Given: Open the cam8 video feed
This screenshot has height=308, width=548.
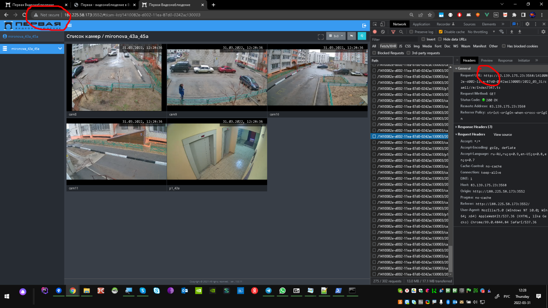Looking at the screenshot, I should (x=117, y=77).
